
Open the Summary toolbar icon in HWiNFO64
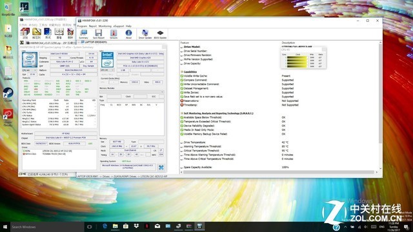tap(83, 34)
